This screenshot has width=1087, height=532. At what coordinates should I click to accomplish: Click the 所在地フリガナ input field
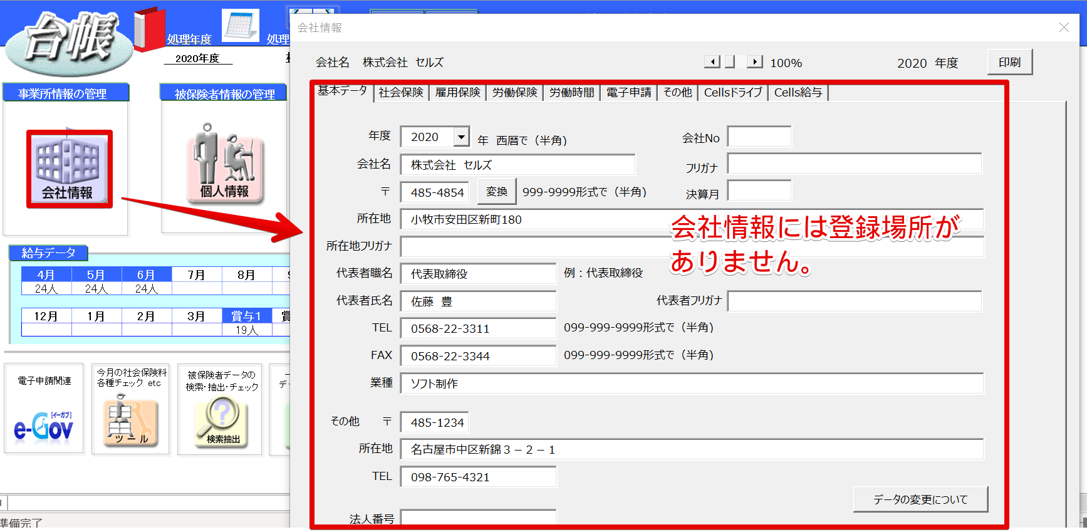coord(692,246)
